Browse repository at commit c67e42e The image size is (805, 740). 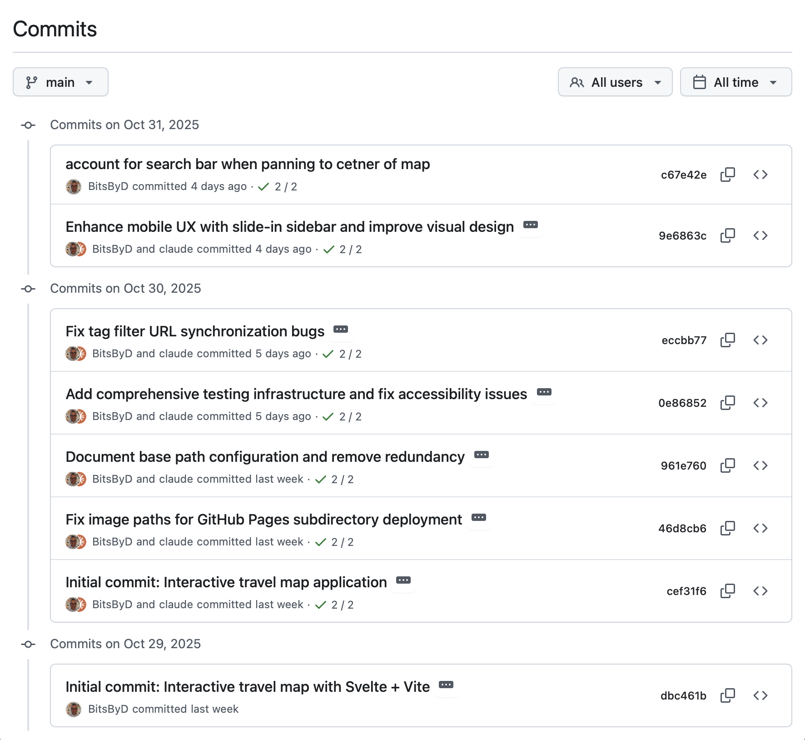pos(760,175)
